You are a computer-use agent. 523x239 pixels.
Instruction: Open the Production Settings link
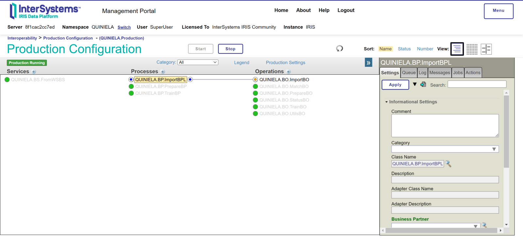tap(285, 63)
